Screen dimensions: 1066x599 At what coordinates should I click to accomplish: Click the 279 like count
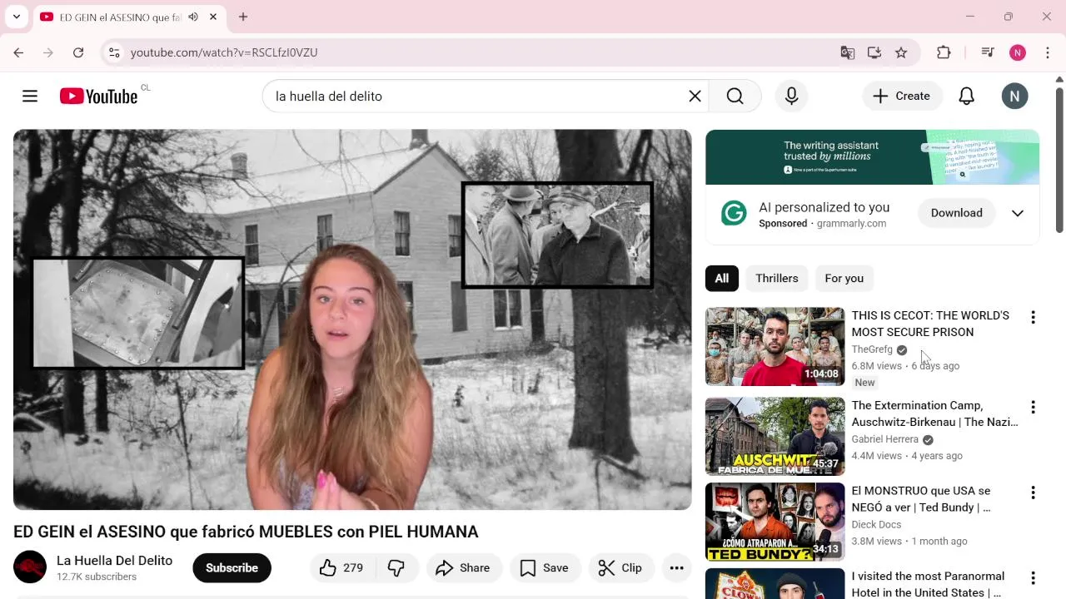353,568
